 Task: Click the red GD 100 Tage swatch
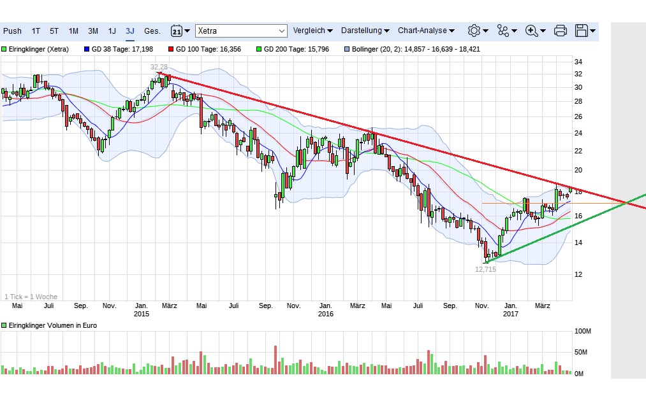point(171,49)
